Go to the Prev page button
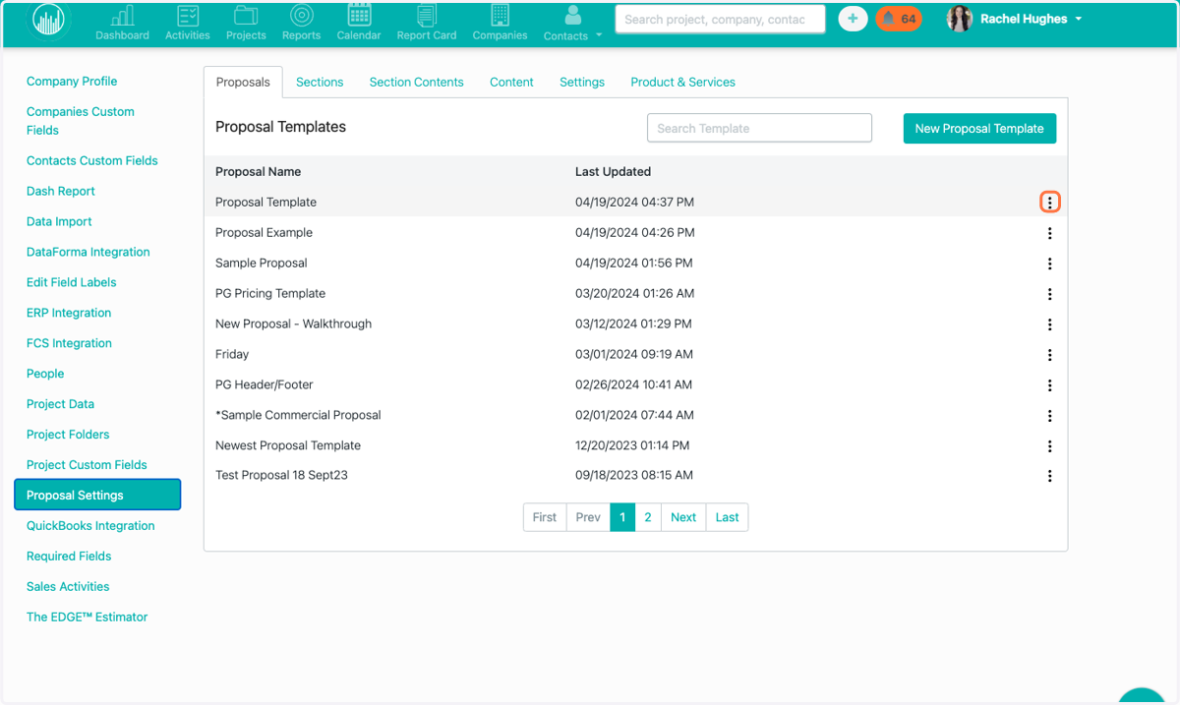This screenshot has width=1180, height=705. (x=588, y=517)
